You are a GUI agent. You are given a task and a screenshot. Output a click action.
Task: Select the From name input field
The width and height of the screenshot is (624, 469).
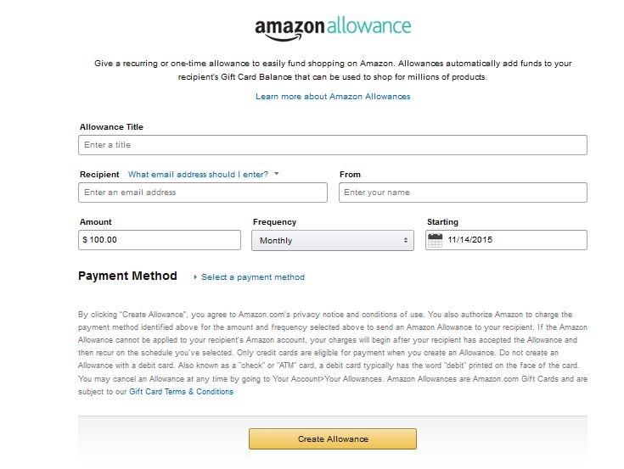[x=463, y=193]
